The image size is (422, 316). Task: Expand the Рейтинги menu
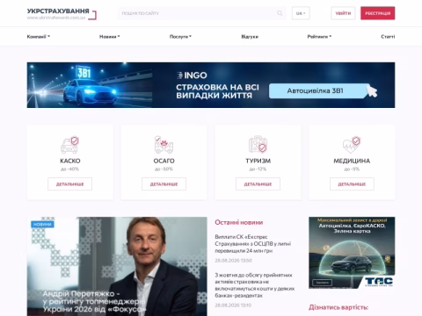(x=319, y=37)
